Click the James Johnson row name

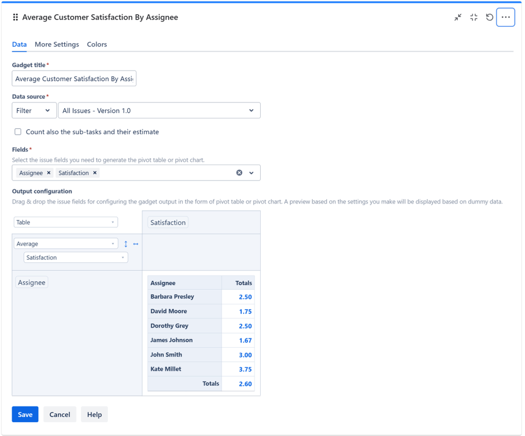pyautogui.click(x=171, y=340)
